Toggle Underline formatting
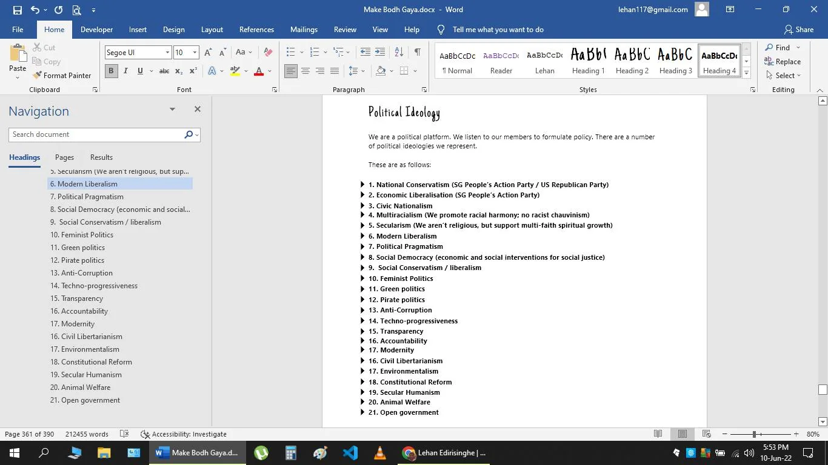Image resolution: width=828 pixels, height=465 pixels. coord(140,71)
